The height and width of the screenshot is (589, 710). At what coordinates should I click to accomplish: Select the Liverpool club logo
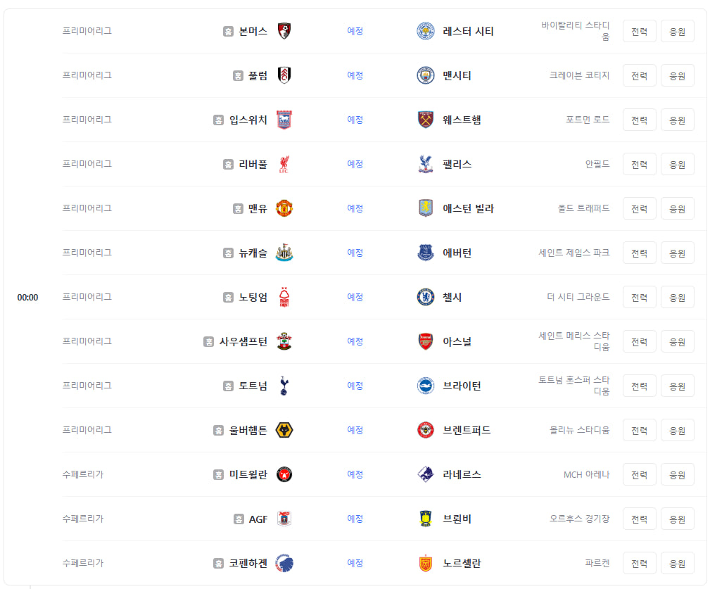(x=284, y=165)
